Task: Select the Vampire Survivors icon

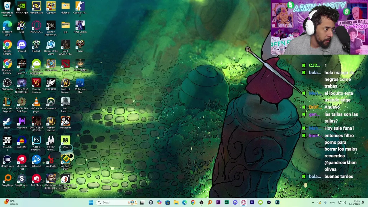Action: pos(36,86)
